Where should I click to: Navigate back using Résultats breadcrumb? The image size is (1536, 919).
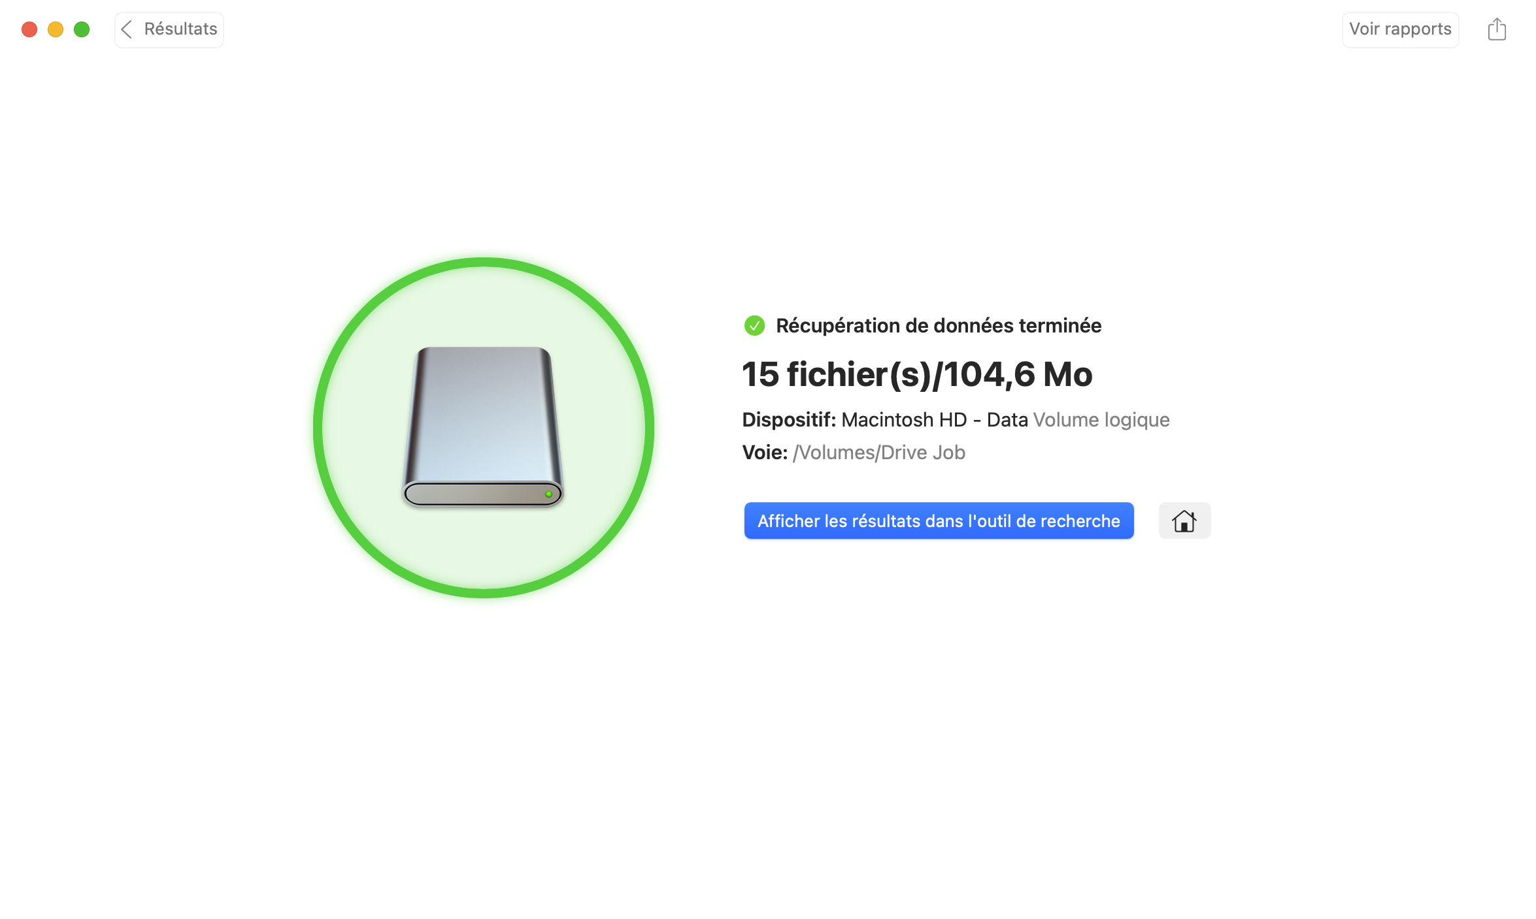pos(169,29)
